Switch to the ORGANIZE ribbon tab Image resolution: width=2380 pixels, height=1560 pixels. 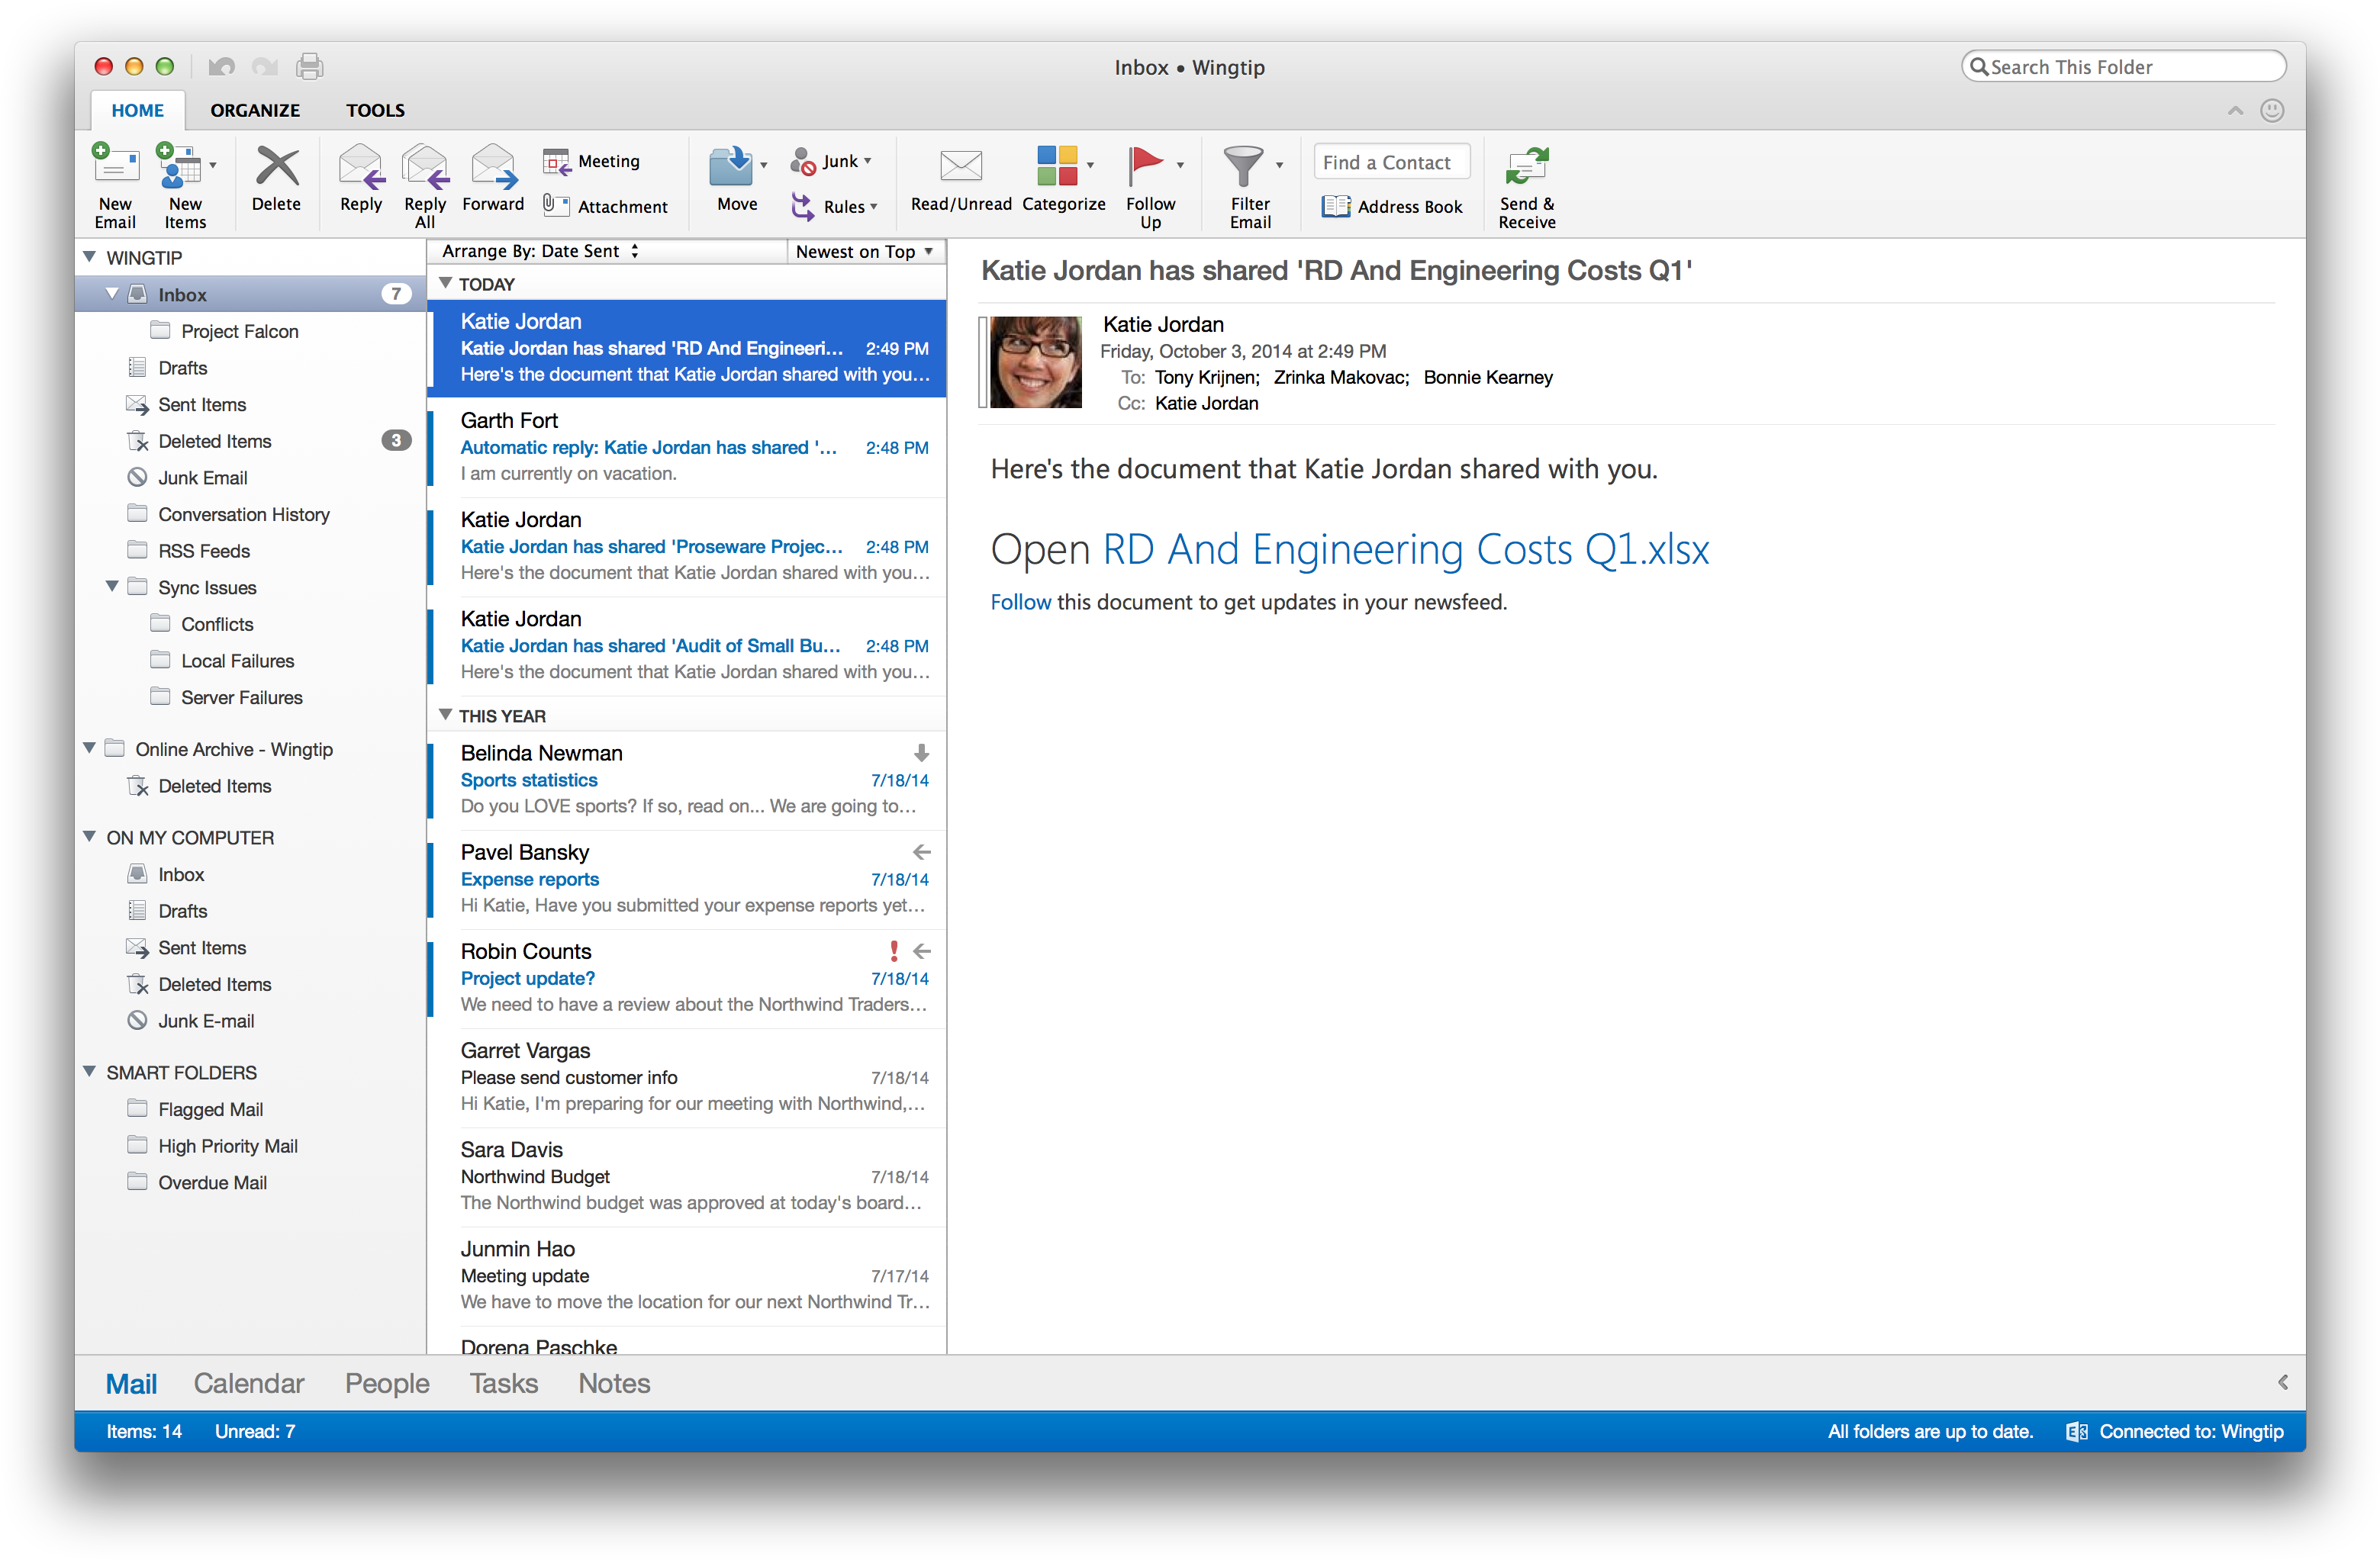pos(255,110)
